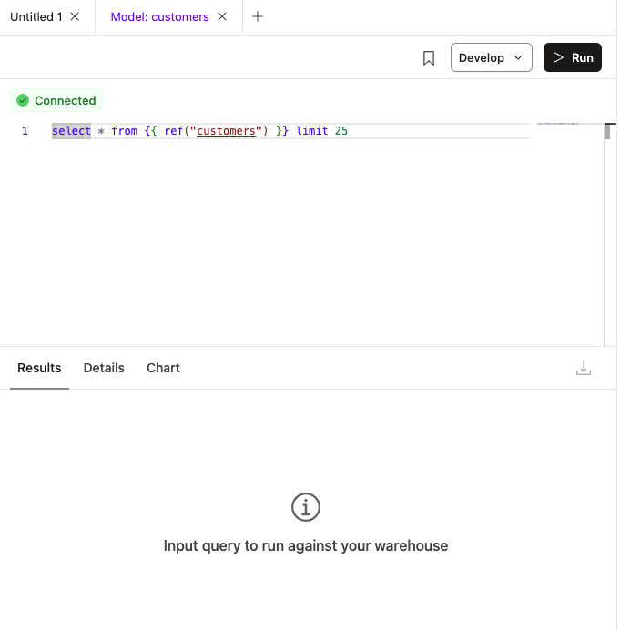Screen dimensions: 620x630
Task: Close the Model: customers tab
Action: click(x=222, y=16)
